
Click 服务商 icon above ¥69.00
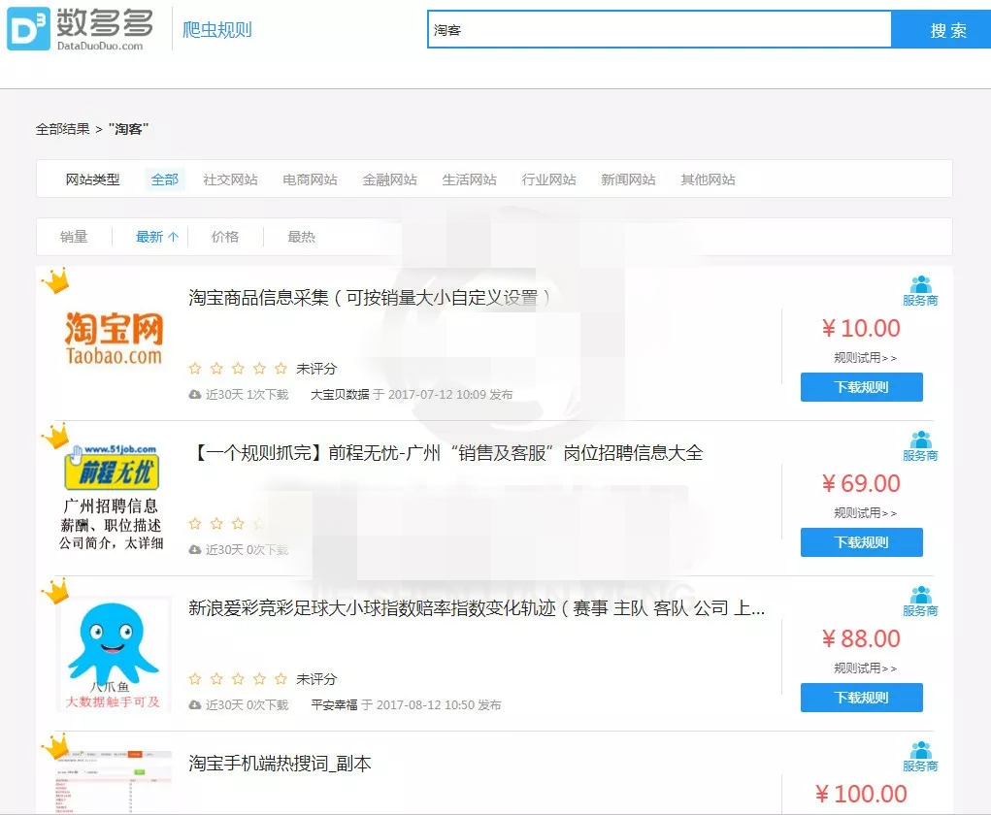920,446
